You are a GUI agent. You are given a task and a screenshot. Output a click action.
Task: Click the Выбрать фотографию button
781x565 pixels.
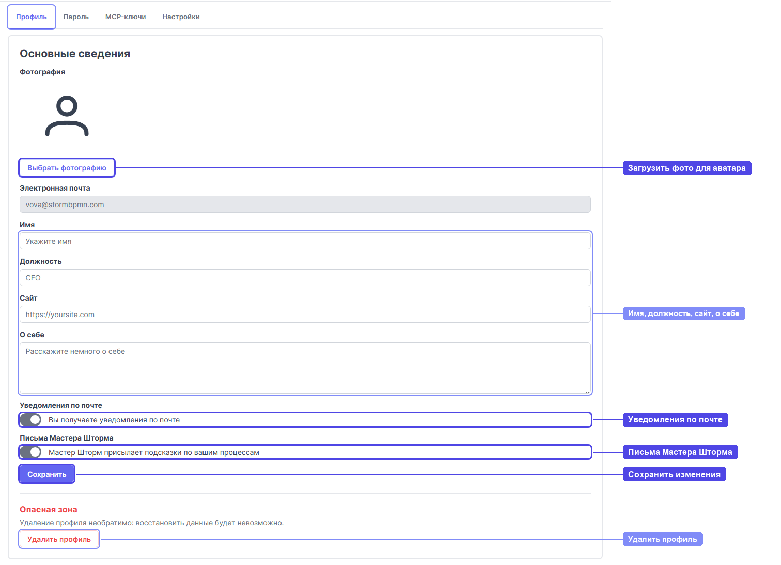click(67, 168)
